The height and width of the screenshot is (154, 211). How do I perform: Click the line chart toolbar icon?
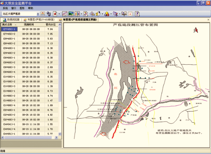tap(65, 14)
